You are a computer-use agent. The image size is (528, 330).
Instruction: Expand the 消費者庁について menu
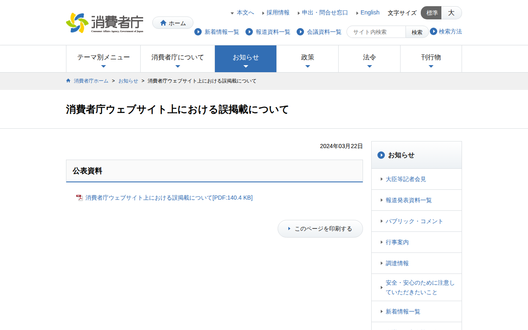177,59
